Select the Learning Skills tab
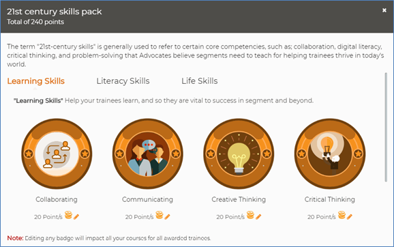 coord(35,81)
